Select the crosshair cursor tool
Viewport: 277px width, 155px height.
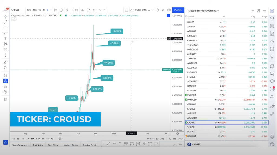(x=5, y=17)
